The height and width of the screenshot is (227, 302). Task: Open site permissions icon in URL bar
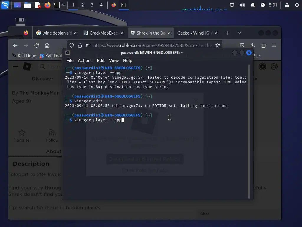88,45
